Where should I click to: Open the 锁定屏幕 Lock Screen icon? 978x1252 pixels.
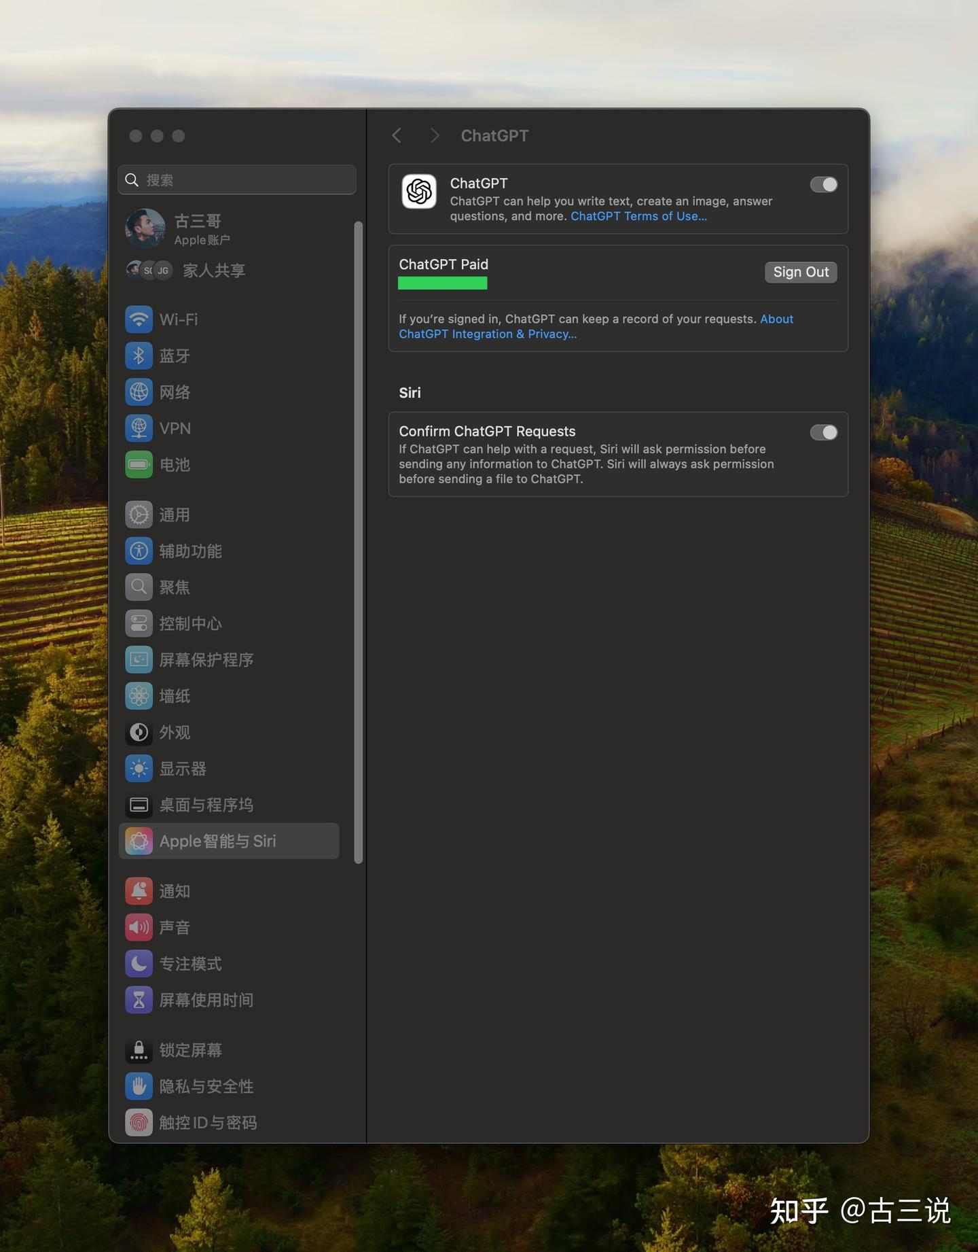coord(139,1050)
